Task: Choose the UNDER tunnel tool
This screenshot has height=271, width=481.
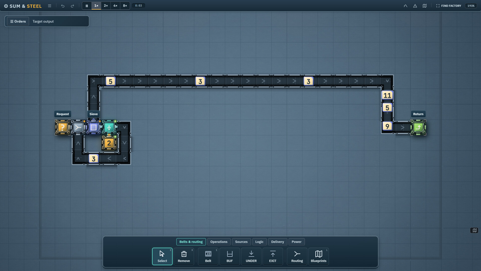Action: coord(251,256)
